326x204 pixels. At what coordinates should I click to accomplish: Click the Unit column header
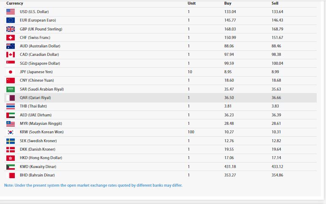click(x=192, y=3)
